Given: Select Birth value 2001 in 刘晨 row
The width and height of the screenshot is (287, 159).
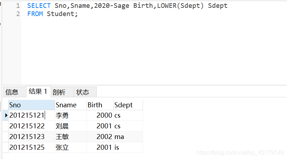Looking at the screenshot, I should click(100, 126).
